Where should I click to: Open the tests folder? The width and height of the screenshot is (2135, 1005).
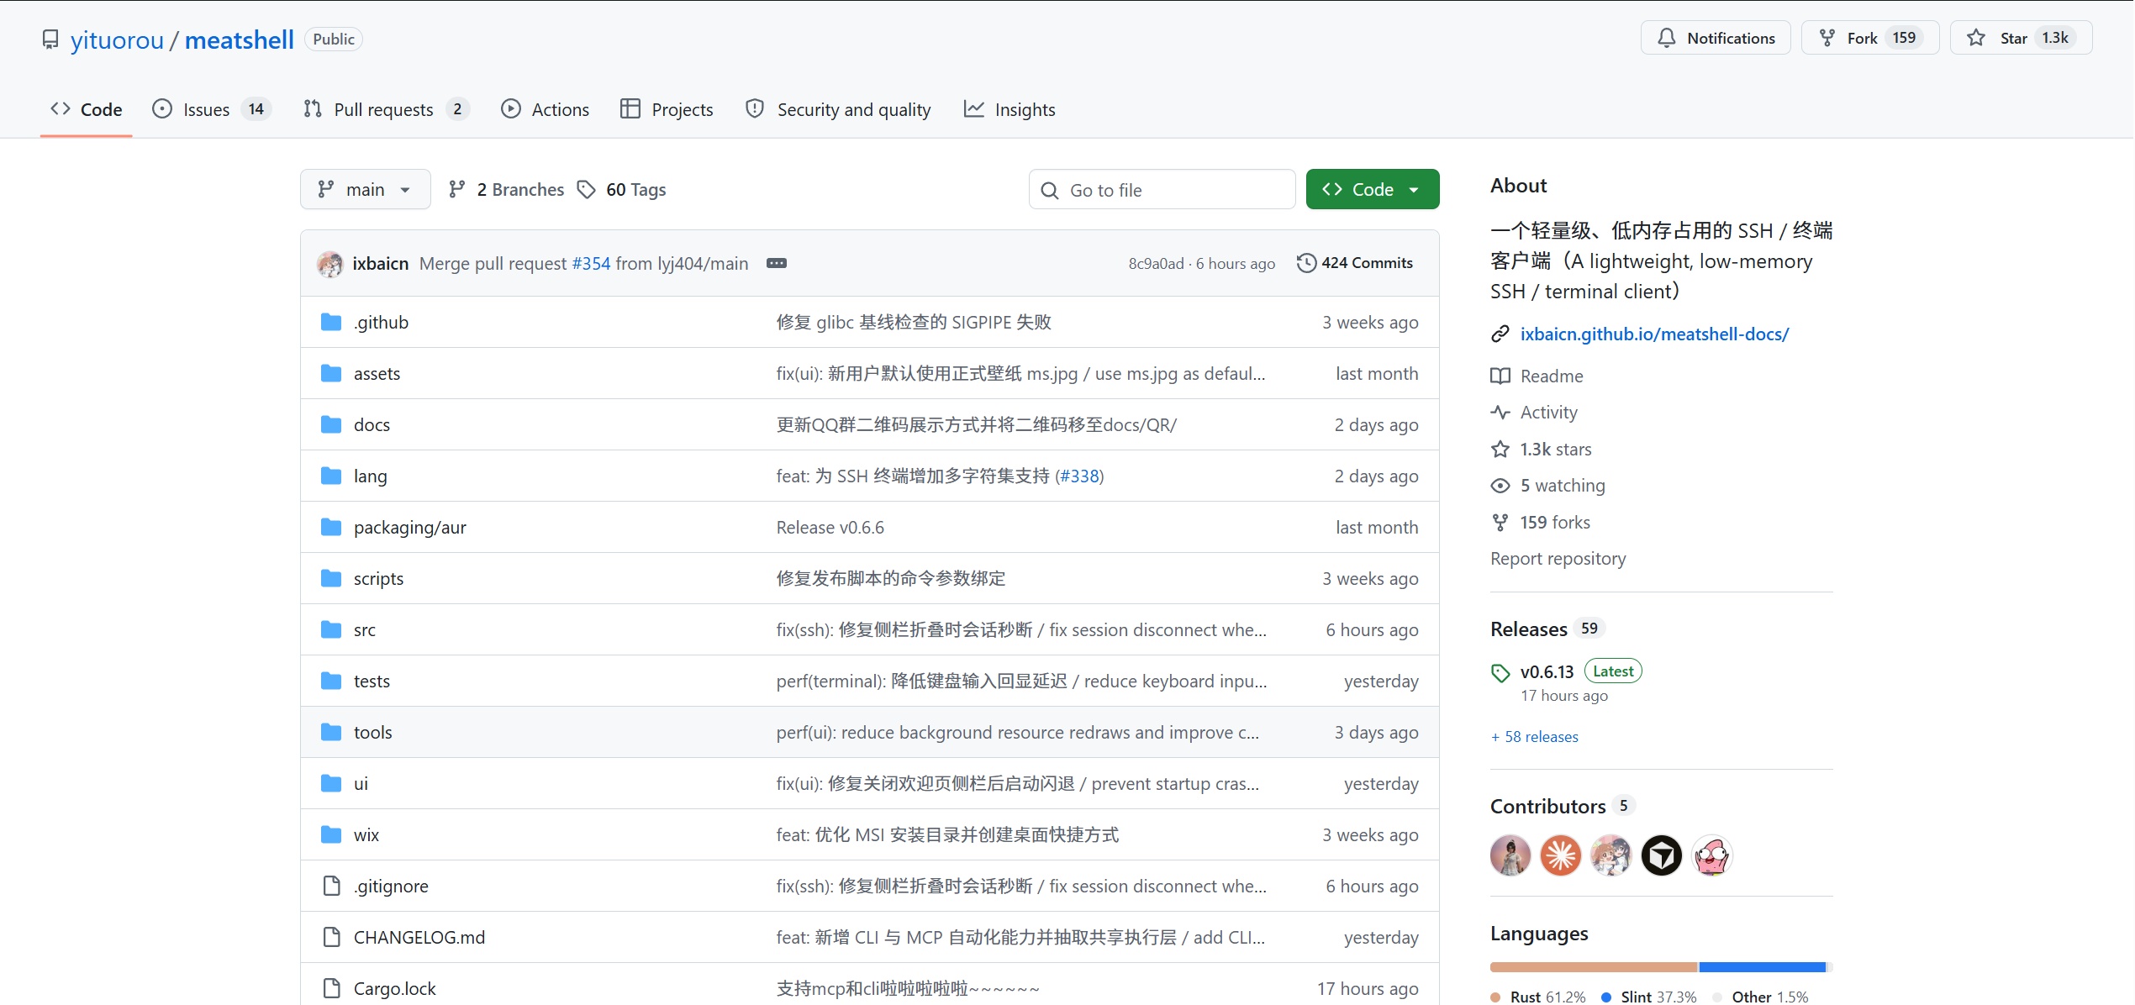[x=372, y=681]
